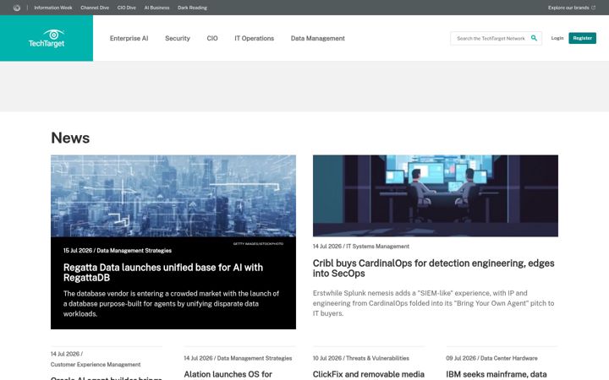
Task: Open CIO Dive link in top bar
Action: (127, 8)
